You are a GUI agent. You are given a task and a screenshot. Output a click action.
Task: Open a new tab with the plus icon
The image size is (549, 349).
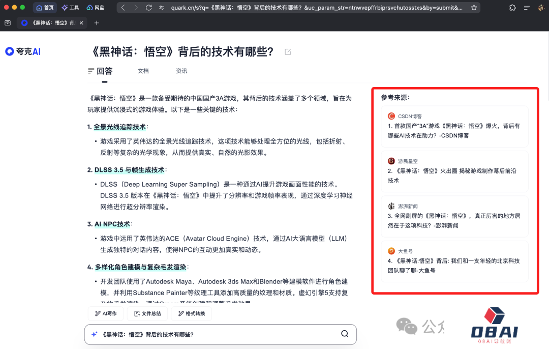97,23
